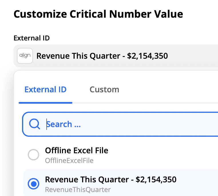Choose the "Offline Excel File" option label
218x196 pixels.
point(77,150)
